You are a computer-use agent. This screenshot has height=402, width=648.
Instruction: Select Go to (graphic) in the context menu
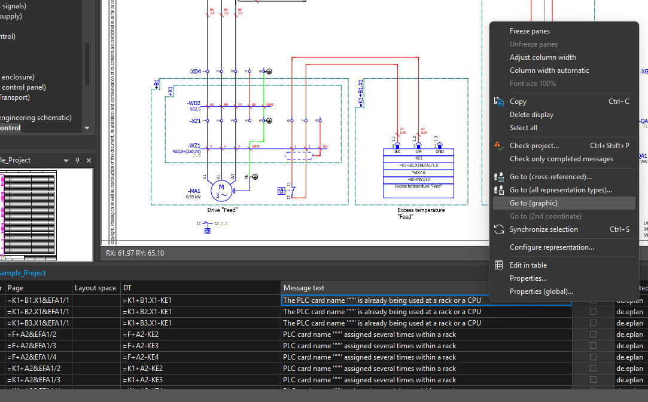point(536,203)
